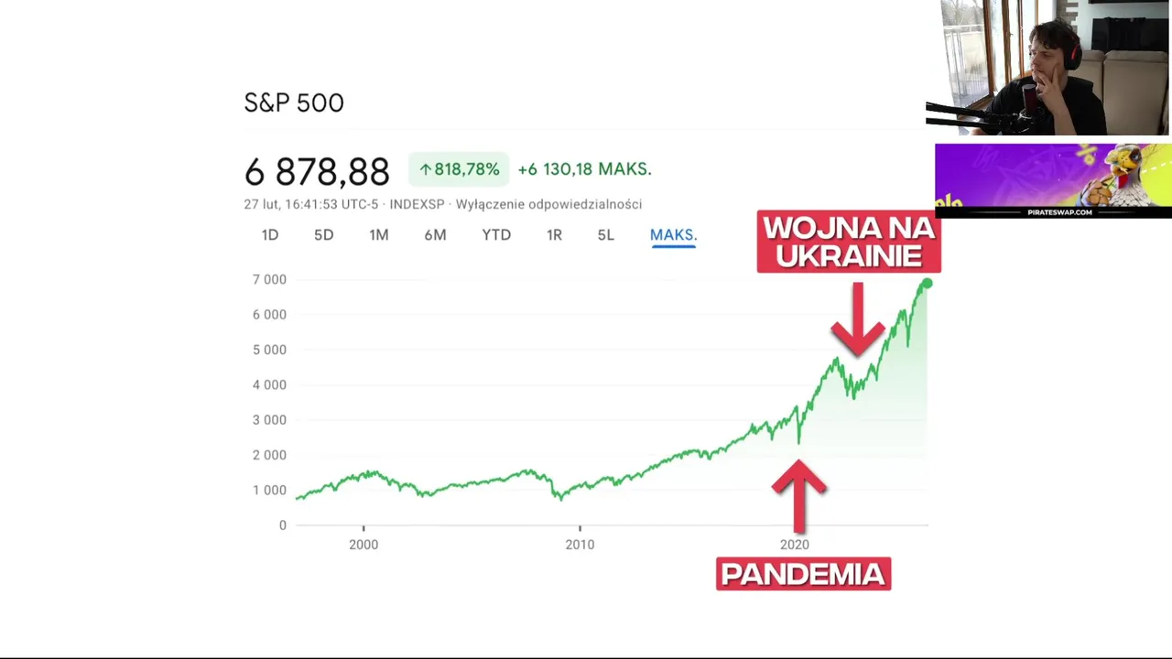Choose the 1M chart range
Viewport: 1172px width, 659px height.
(379, 235)
